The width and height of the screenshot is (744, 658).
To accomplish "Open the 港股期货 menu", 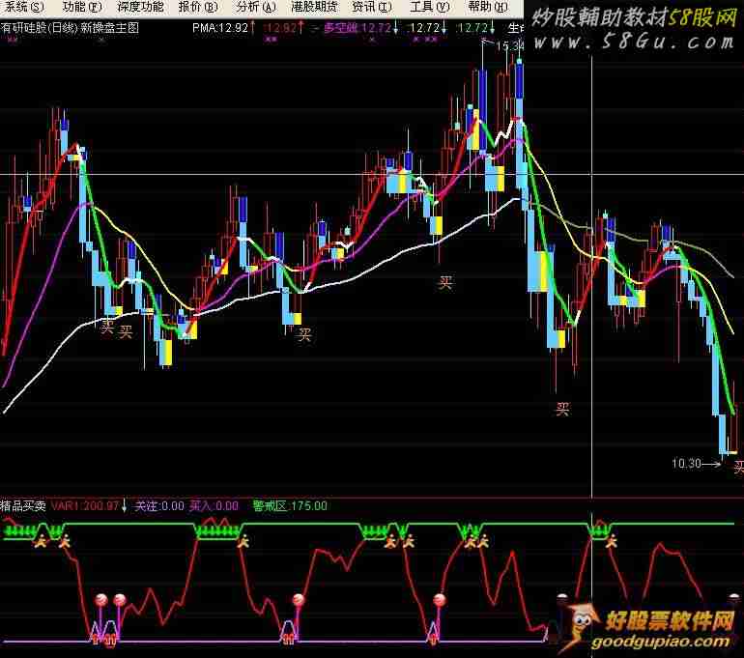I will pyautogui.click(x=314, y=7).
